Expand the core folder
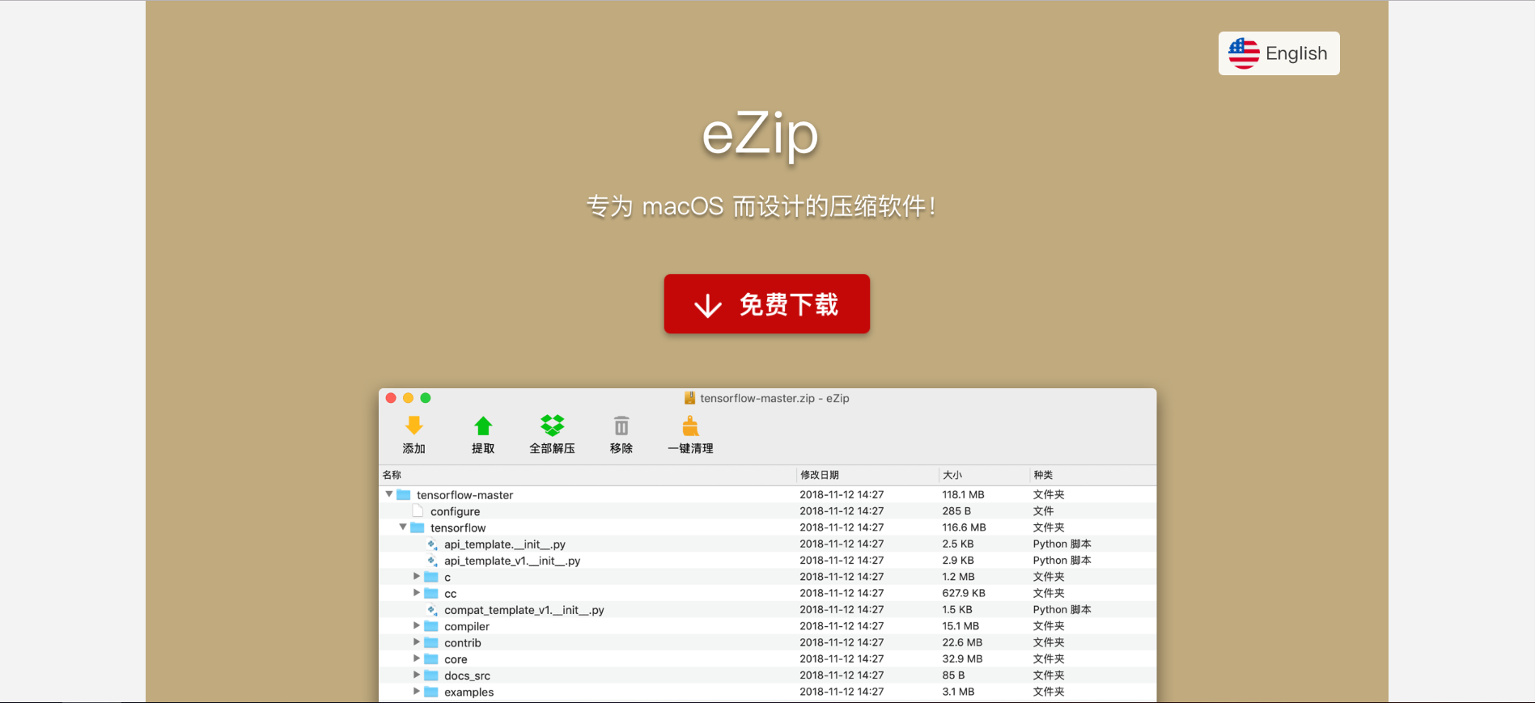Viewport: 1535px width, 703px height. pos(417,659)
